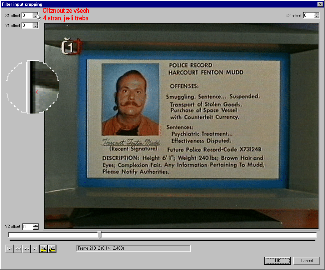Click the X2 offset input field
This screenshot has height=270, width=325.
coord(309,15)
